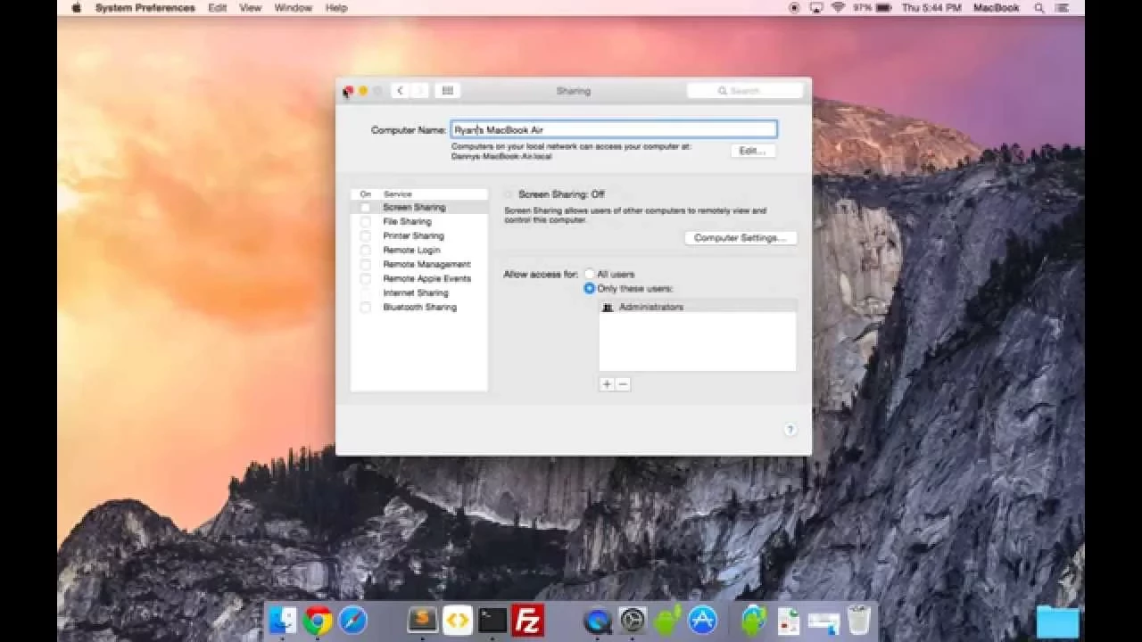Select Bluetooth Sharing in the service list

tap(419, 308)
